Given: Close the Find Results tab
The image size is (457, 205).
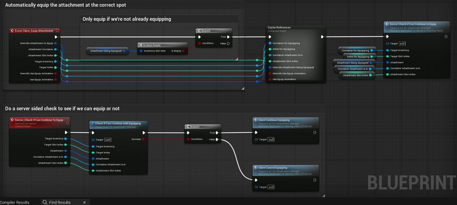Looking at the screenshot, I should 84,202.
